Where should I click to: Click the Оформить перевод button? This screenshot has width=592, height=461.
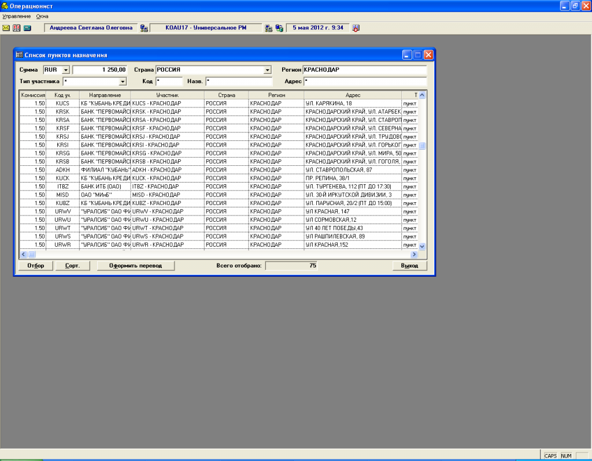point(135,266)
